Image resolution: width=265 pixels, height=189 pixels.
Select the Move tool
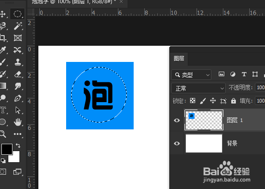click(x=2, y=14)
